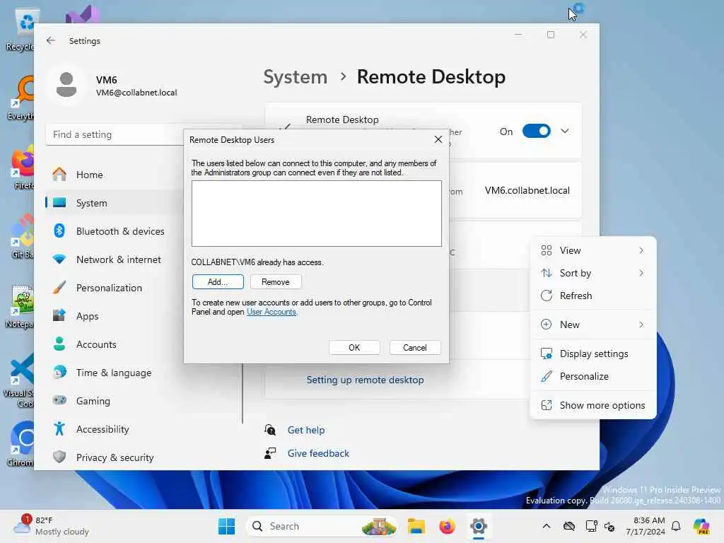Open Firefox from the taskbar
The width and height of the screenshot is (724, 543).
point(447,526)
